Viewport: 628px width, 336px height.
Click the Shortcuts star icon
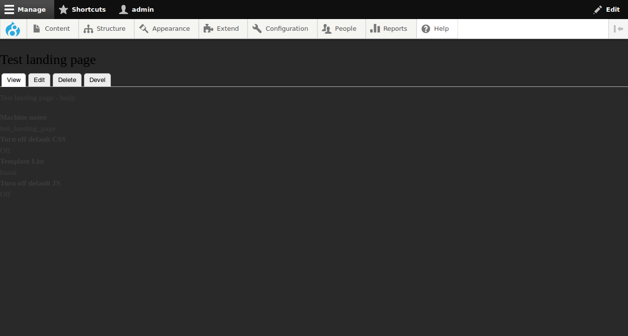[x=63, y=9]
